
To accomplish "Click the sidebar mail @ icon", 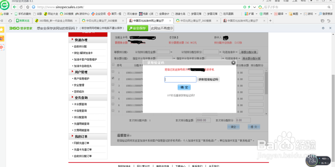I will (2, 47).
